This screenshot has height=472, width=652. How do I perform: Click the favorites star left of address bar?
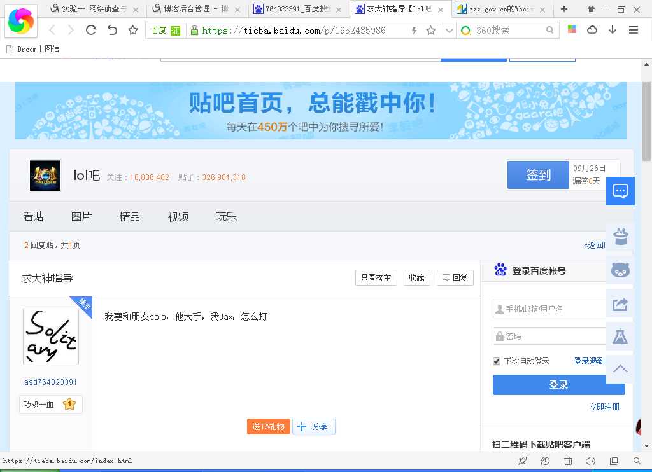pyautogui.click(x=132, y=30)
